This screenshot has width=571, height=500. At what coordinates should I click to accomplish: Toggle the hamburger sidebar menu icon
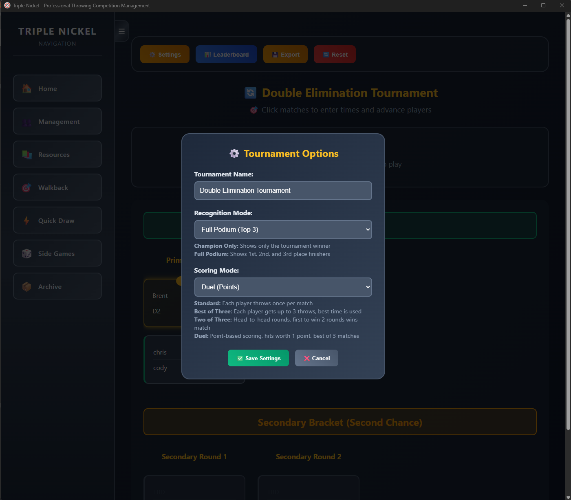coord(121,31)
